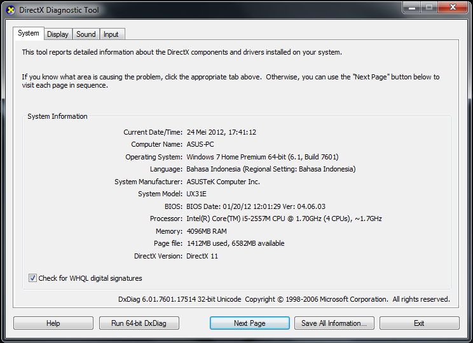This screenshot has width=473, height=343.
Task: Select computer name 'ASUS-PC'
Action: [200, 144]
